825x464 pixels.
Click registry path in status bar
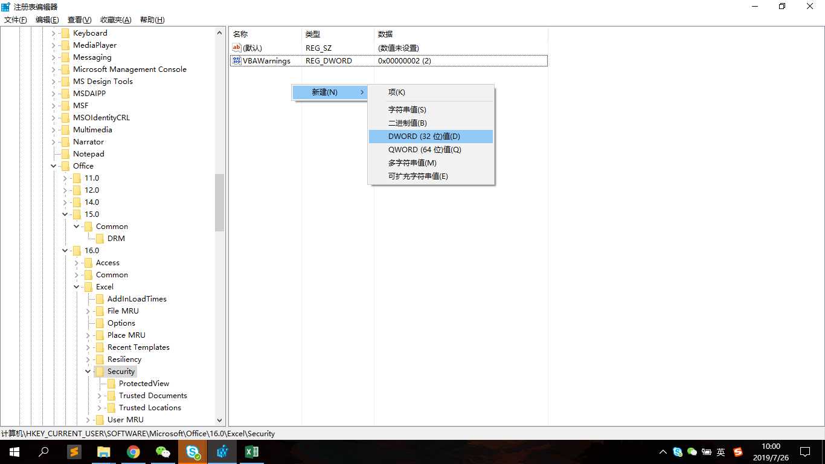pyautogui.click(x=138, y=434)
